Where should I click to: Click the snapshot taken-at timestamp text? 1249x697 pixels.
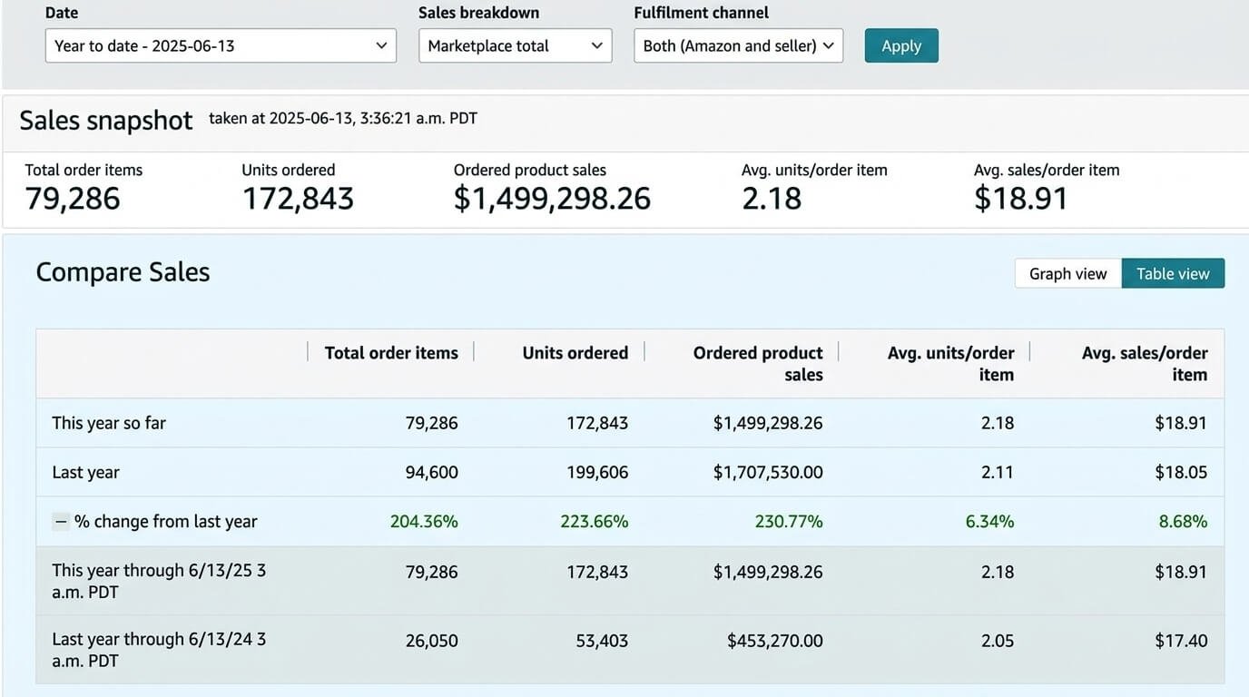(x=343, y=118)
